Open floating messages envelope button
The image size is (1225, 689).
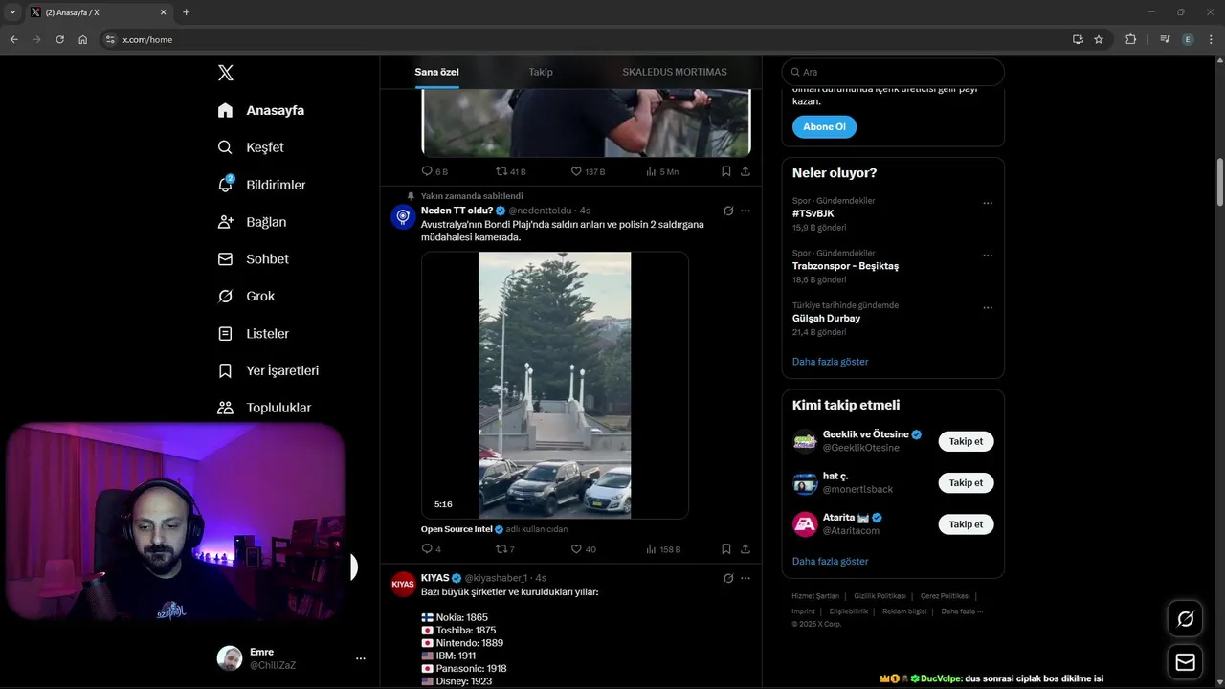point(1185,662)
